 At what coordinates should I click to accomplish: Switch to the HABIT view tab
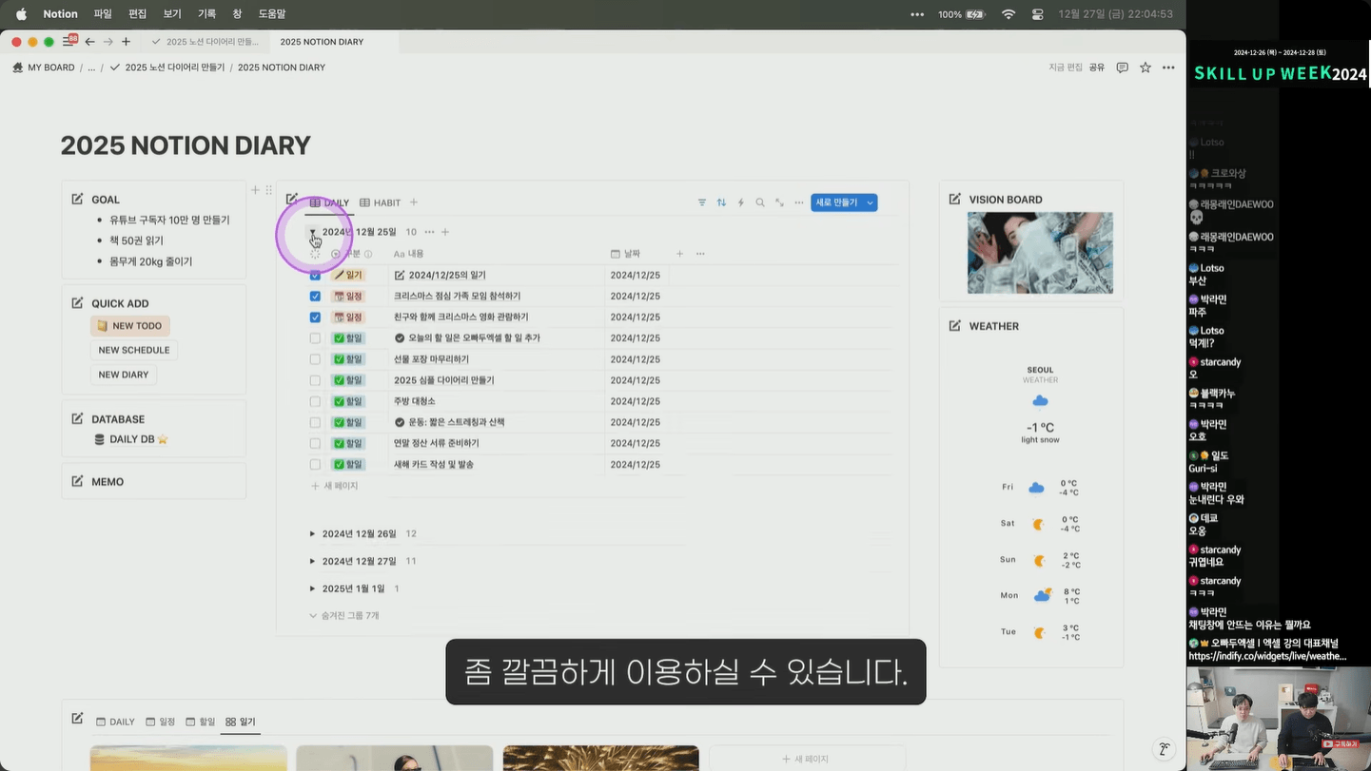pyautogui.click(x=380, y=202)
